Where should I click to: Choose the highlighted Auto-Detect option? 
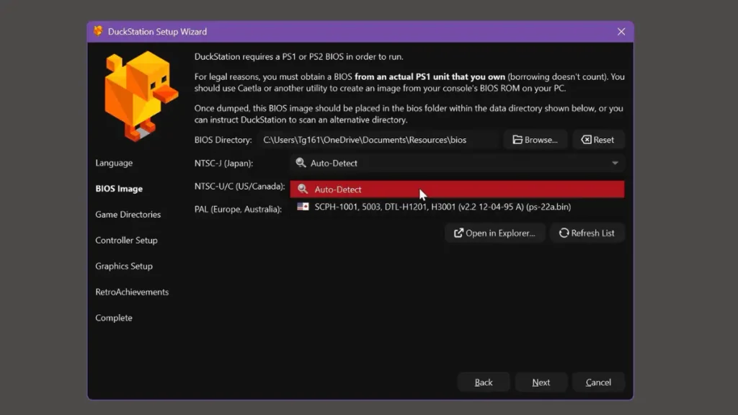click(x=457, y=189)
